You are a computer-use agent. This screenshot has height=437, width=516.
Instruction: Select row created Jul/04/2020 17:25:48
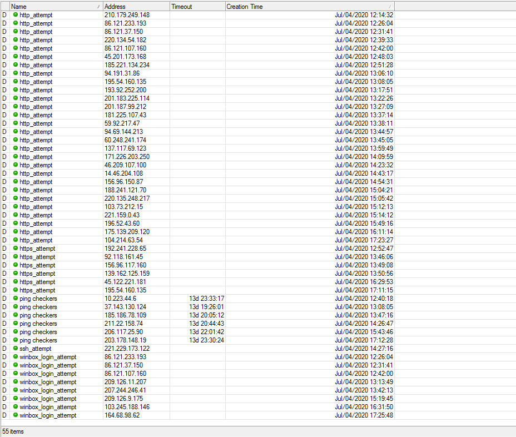tap(197, 415)
